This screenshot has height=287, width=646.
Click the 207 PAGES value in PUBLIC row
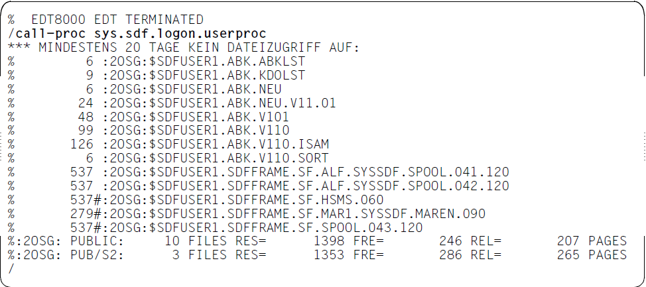592,241
